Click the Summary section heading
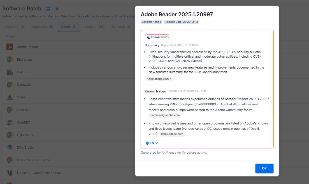 [x=152, y=45]
